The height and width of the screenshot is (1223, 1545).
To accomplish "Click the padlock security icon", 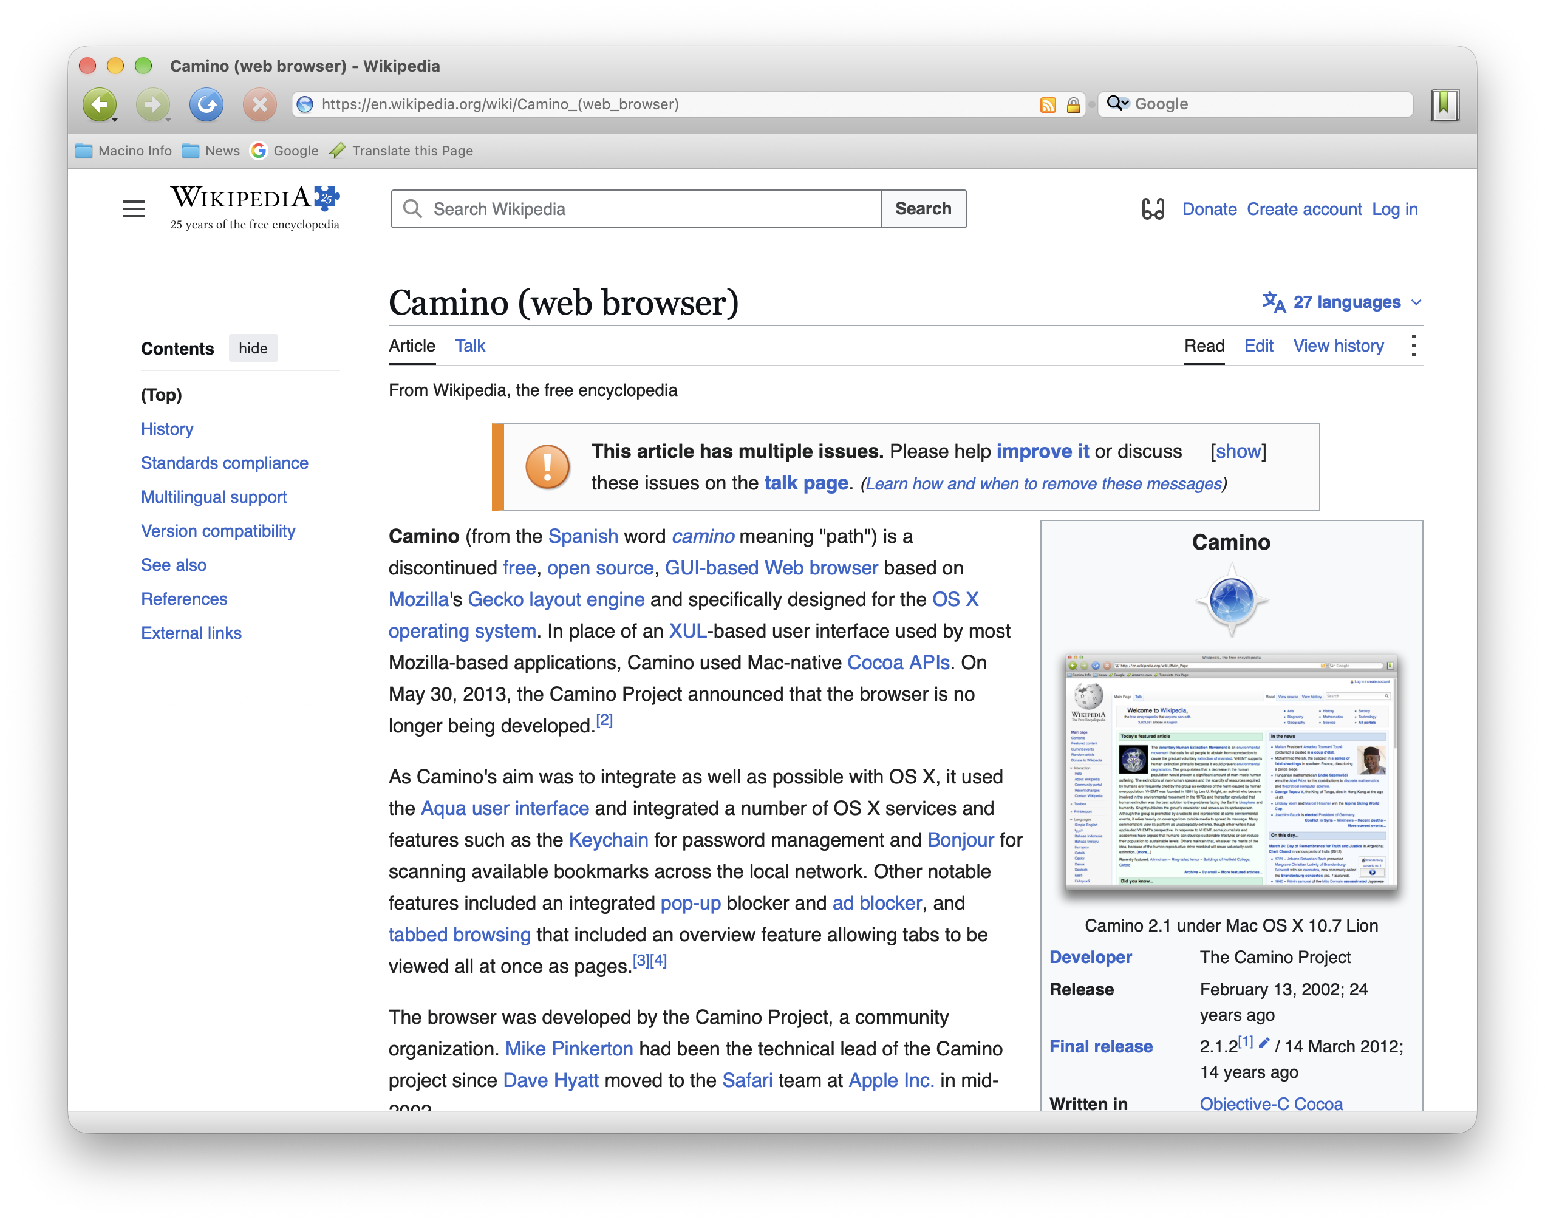I will pos(1073,104).
